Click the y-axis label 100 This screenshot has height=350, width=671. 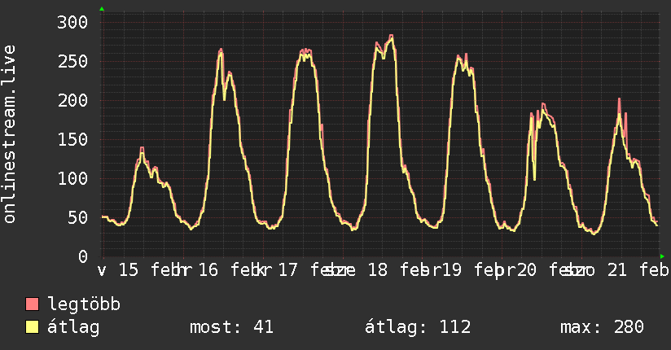[x=72, y=178]
